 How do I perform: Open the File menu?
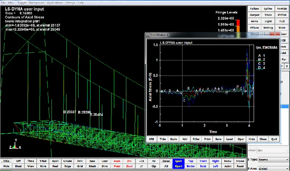3,3
